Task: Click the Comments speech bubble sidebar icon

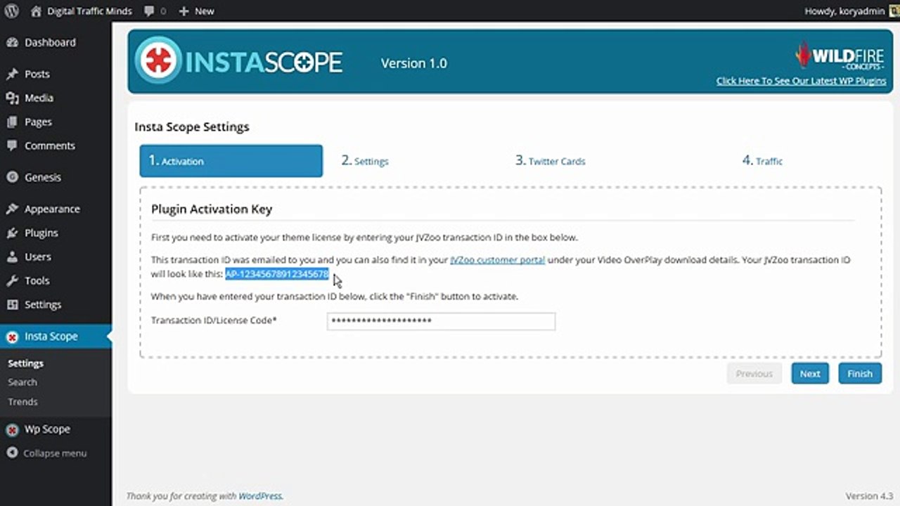Action: [12, 145]
